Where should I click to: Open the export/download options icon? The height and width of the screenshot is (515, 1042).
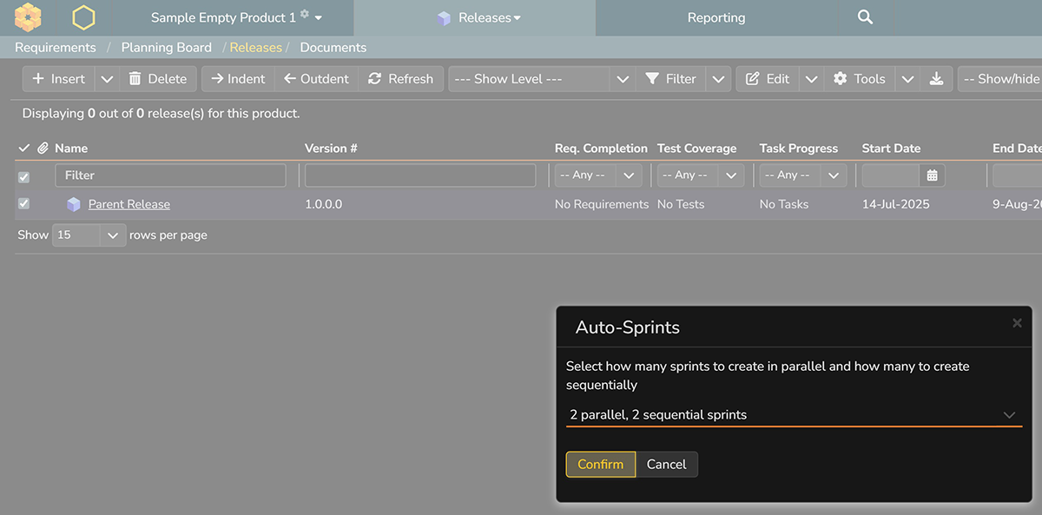click(x=937, y=78)
